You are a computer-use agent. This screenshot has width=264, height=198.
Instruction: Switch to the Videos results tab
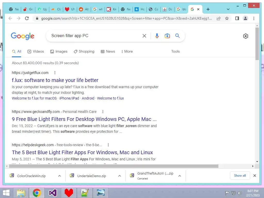(x=36, y=52)
